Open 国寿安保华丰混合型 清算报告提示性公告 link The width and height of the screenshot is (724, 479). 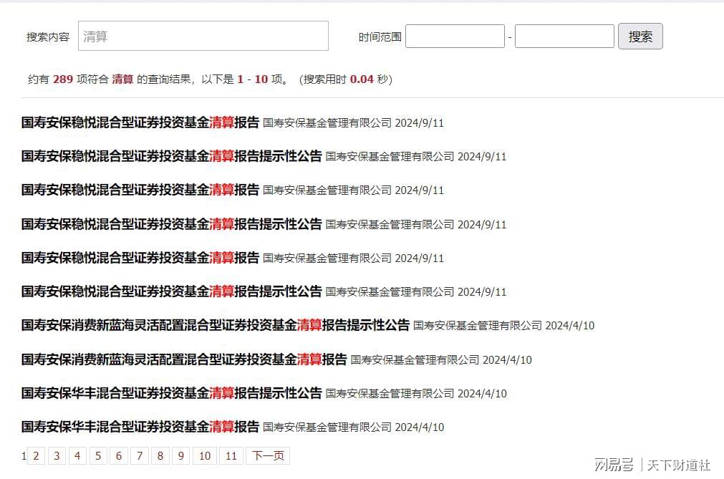pos(171,393)
